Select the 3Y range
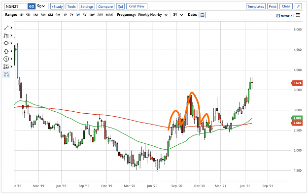This screenshot has width=308, height=194. click(x=78, y=15)
